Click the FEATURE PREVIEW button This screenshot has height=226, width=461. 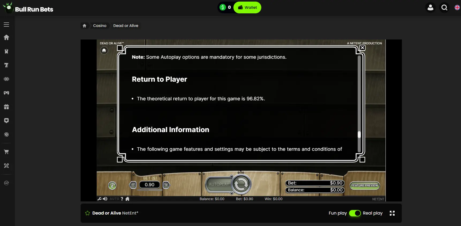[365, 185]
